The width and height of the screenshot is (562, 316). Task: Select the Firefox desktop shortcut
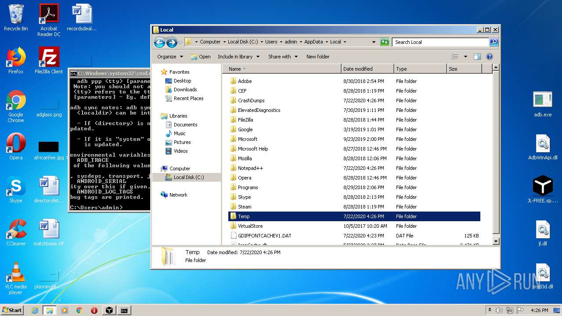[x=16, y=61]
